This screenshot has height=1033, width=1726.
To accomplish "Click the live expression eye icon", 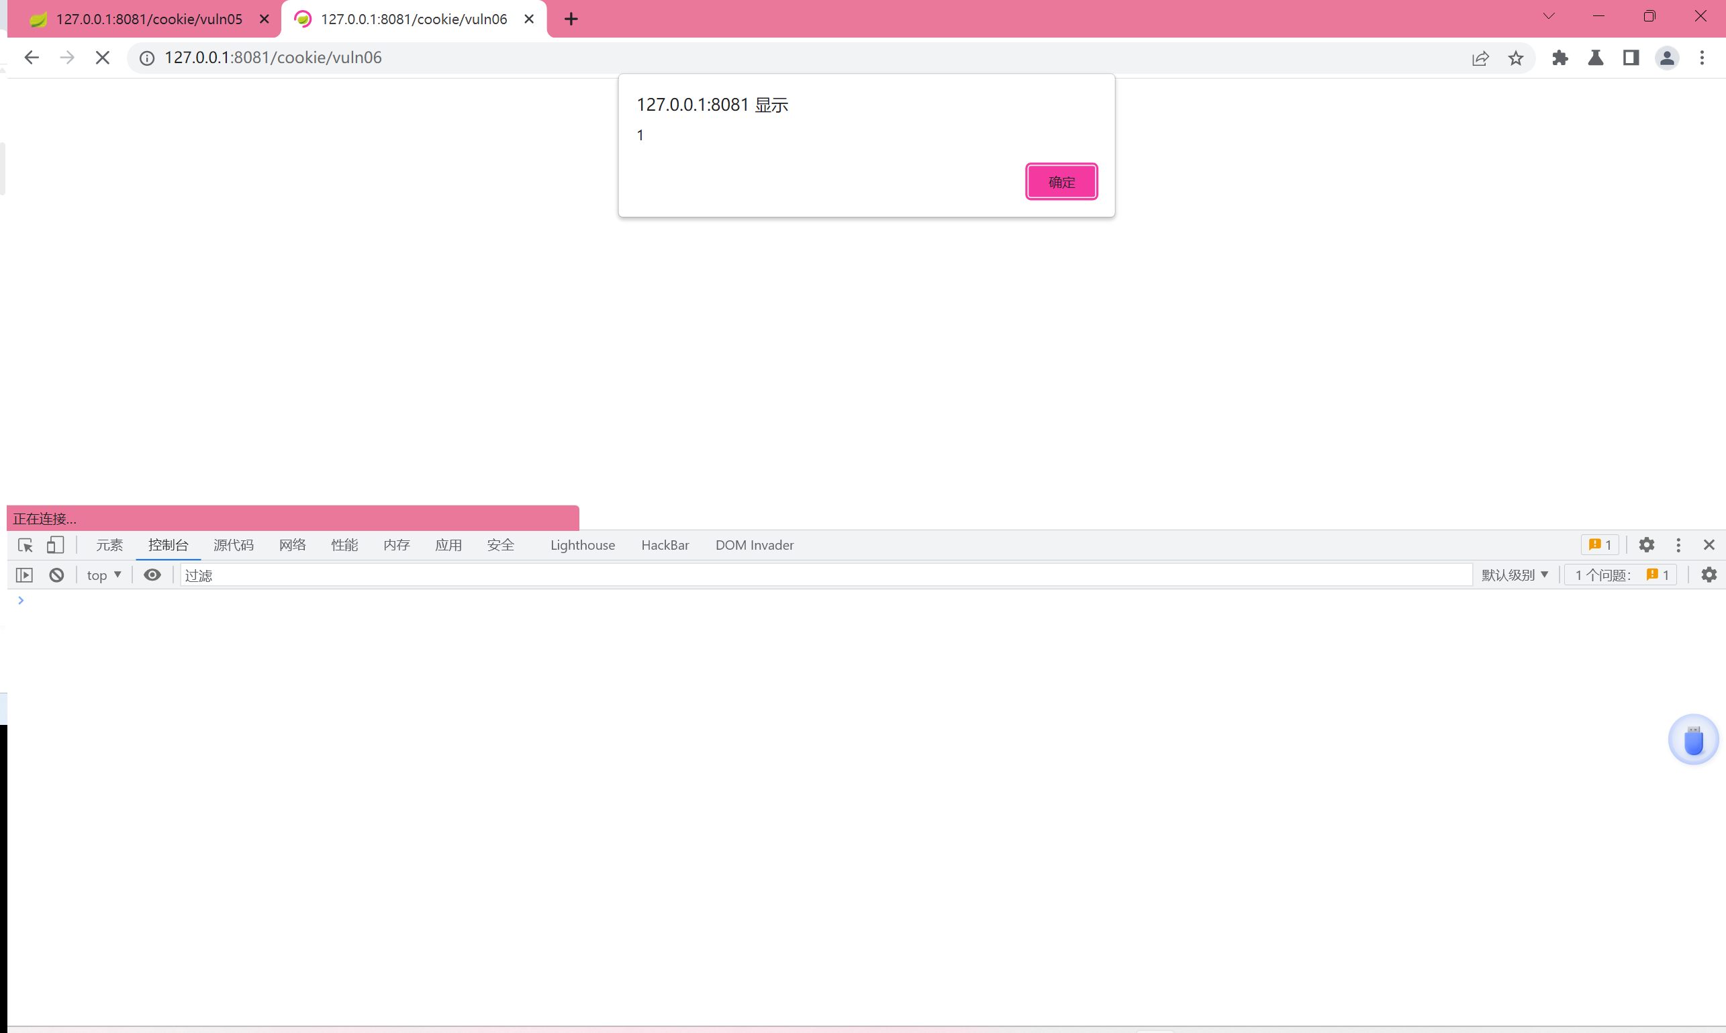I will pyautogui.click(x=152, y=575).
